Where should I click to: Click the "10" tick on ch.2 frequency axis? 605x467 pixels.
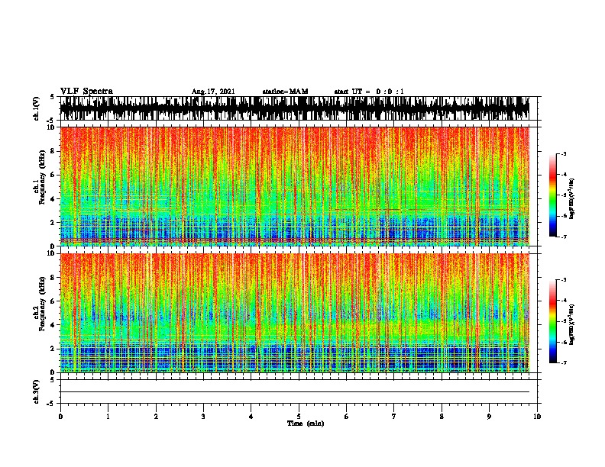tap(51, 253)
